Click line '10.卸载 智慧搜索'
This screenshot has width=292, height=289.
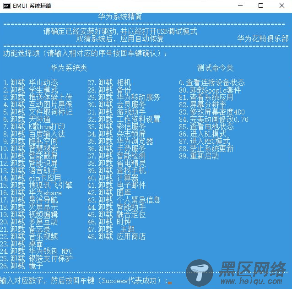coord(29,149)
